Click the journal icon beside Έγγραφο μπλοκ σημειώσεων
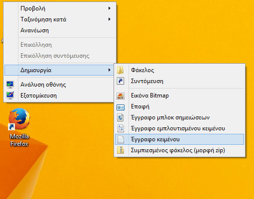This screenshot has width=254, height=199. point(121,117)
